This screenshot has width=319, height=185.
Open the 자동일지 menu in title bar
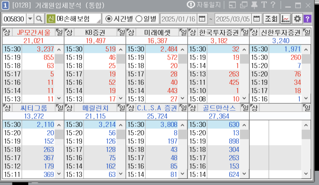point(204,5)
